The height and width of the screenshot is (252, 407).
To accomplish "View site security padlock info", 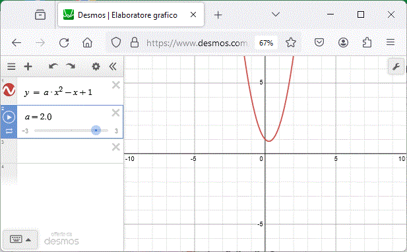I will click(134, 42).
